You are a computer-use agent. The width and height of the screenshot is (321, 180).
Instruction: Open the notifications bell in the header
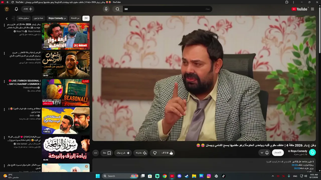(16, 9)
